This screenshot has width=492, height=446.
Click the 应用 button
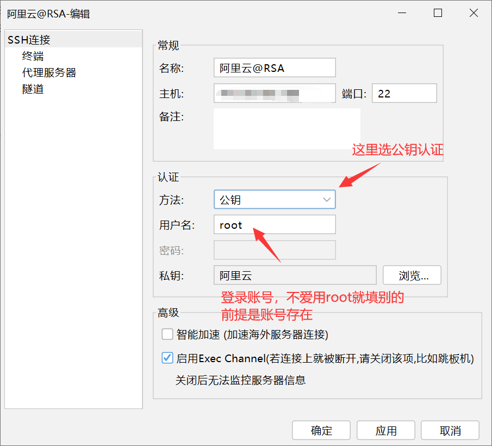[x=385, y=430]
